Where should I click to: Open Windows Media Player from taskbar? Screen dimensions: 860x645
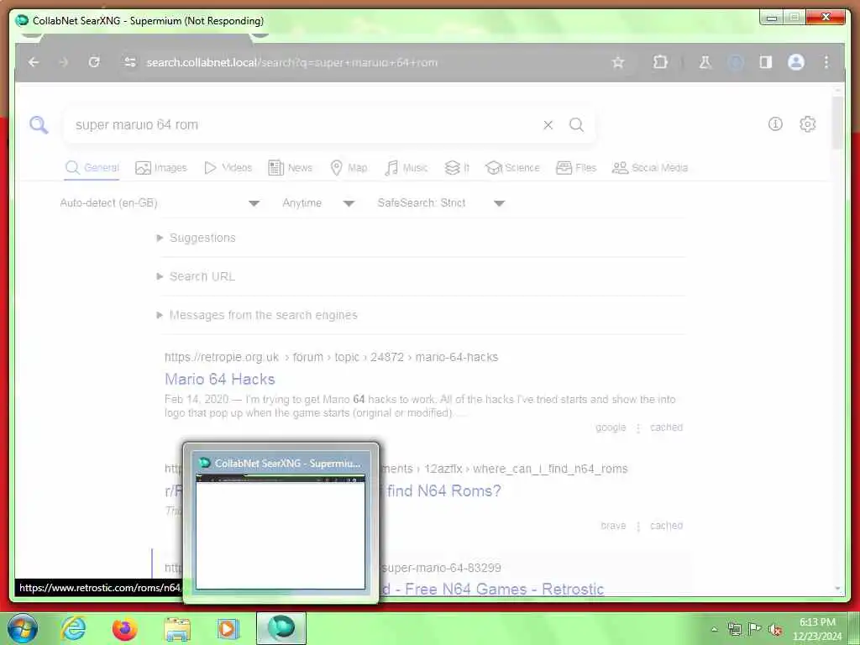tap(228, 628)
